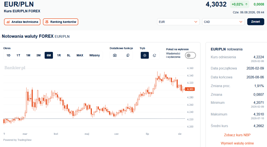The width and height of the screenshot is (267, 147).
Task: Toggle news and events on chart
Action: click(x=190, y=55)
